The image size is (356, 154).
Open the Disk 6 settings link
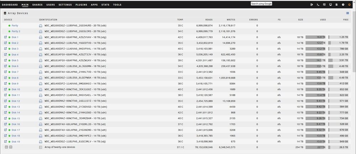15,66
